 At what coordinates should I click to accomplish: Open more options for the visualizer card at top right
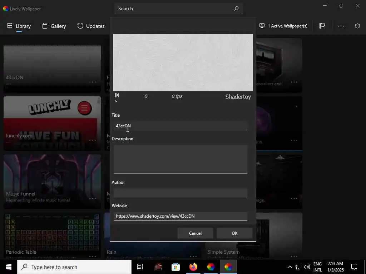tap(294, 82)
